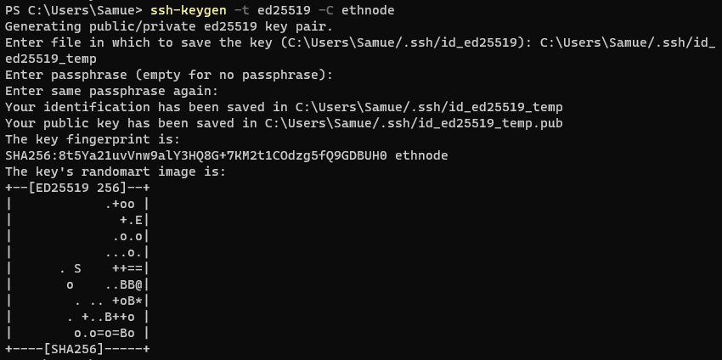
Task: Click the "Enter same passphrase again" line
Action: click(112, 91)
